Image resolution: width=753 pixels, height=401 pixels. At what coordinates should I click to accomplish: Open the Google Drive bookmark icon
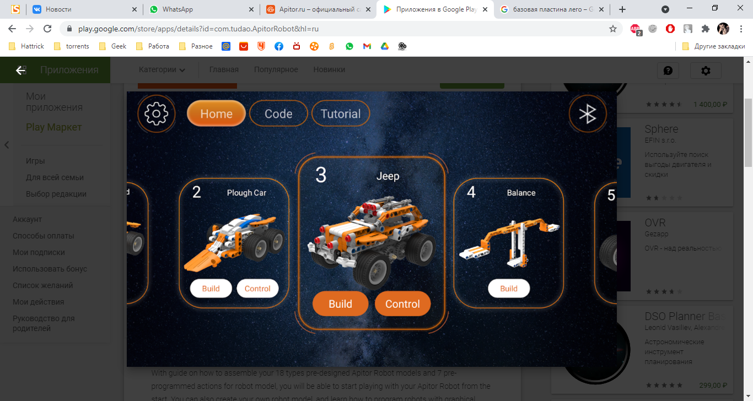[x=385, y=46]
